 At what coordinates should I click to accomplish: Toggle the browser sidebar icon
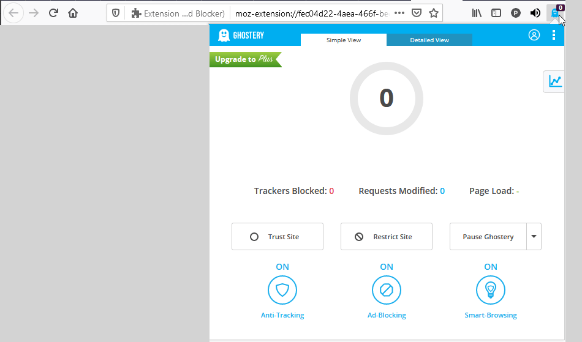coord(496,13)
